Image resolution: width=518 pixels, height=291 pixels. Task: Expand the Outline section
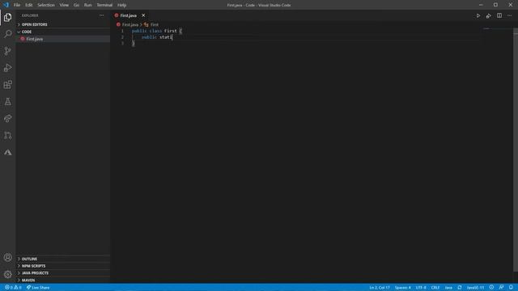click(x=63, y=259)
